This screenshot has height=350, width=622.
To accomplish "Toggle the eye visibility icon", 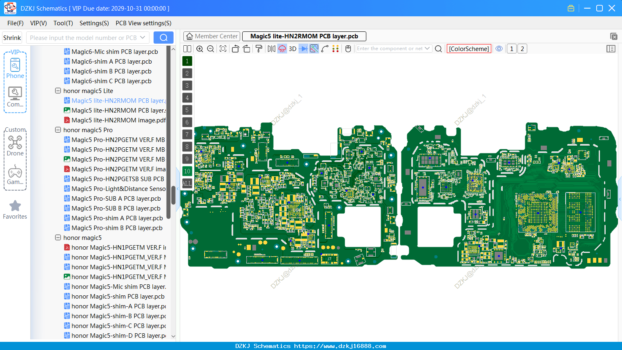I will (499, 49).
